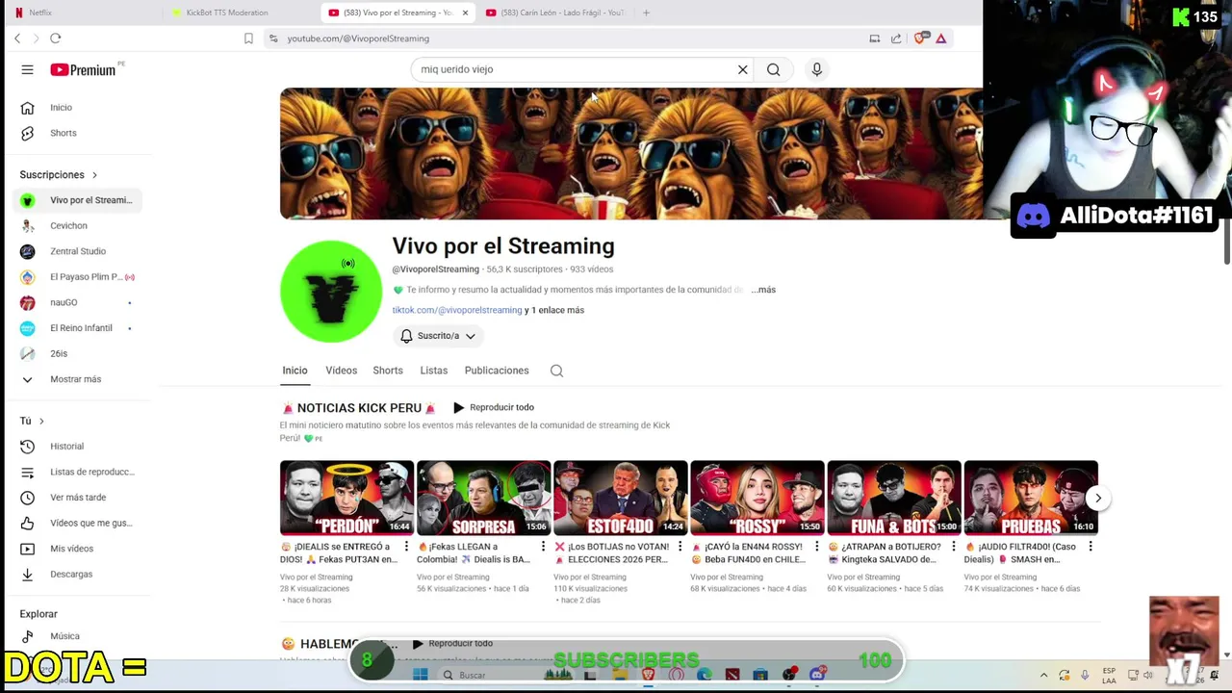Open tiktok.com/@vivoporelstreaming link
The image size is (1232, 693).
[456, 310]
